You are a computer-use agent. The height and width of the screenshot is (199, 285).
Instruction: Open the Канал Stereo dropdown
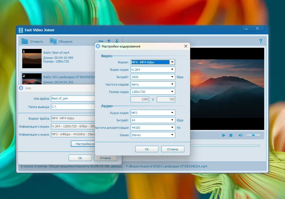152,135
